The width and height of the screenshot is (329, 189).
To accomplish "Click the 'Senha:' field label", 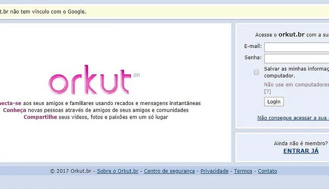I will [x=253, y=57].
